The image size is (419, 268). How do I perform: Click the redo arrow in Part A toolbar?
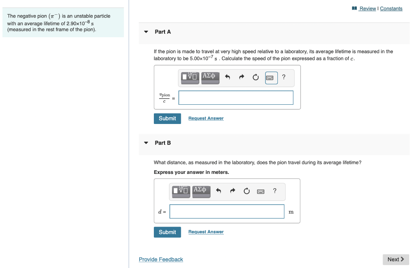(x=241, y=77)
